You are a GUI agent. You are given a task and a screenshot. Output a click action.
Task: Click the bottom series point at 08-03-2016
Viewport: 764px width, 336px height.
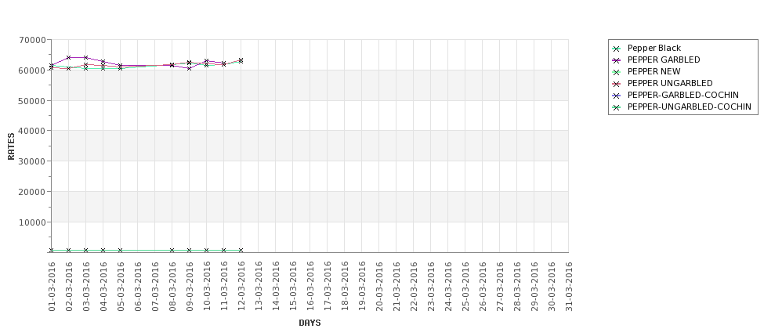click(172, 251)
